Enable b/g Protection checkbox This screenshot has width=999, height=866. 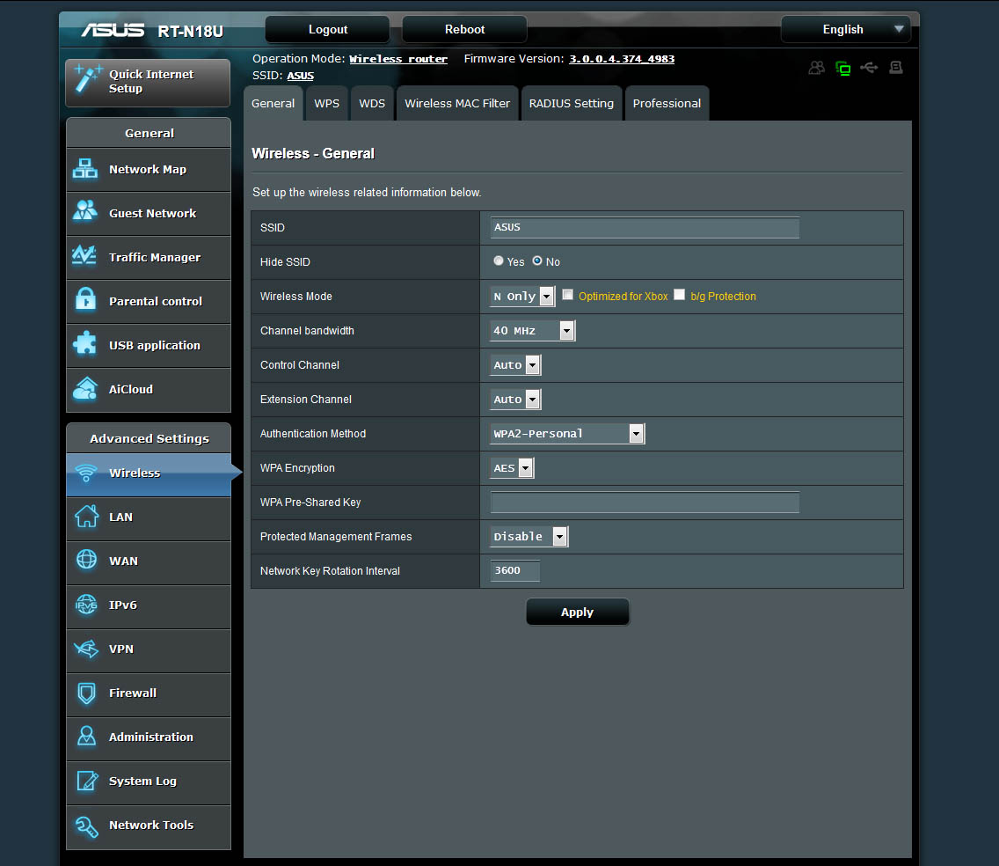click(679, 295)
